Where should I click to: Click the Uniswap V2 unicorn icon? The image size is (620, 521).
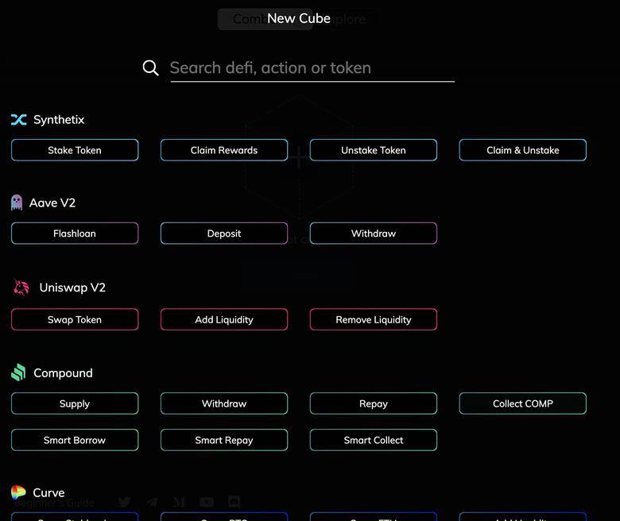tap(21, 288)
